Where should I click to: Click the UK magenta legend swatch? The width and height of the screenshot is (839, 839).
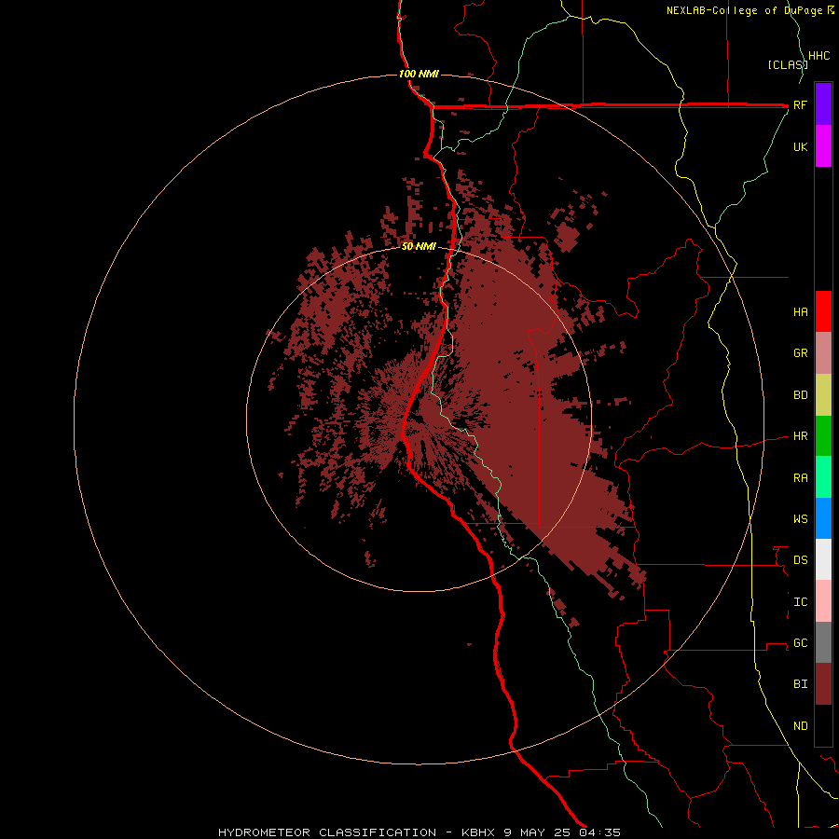(823, 146)
